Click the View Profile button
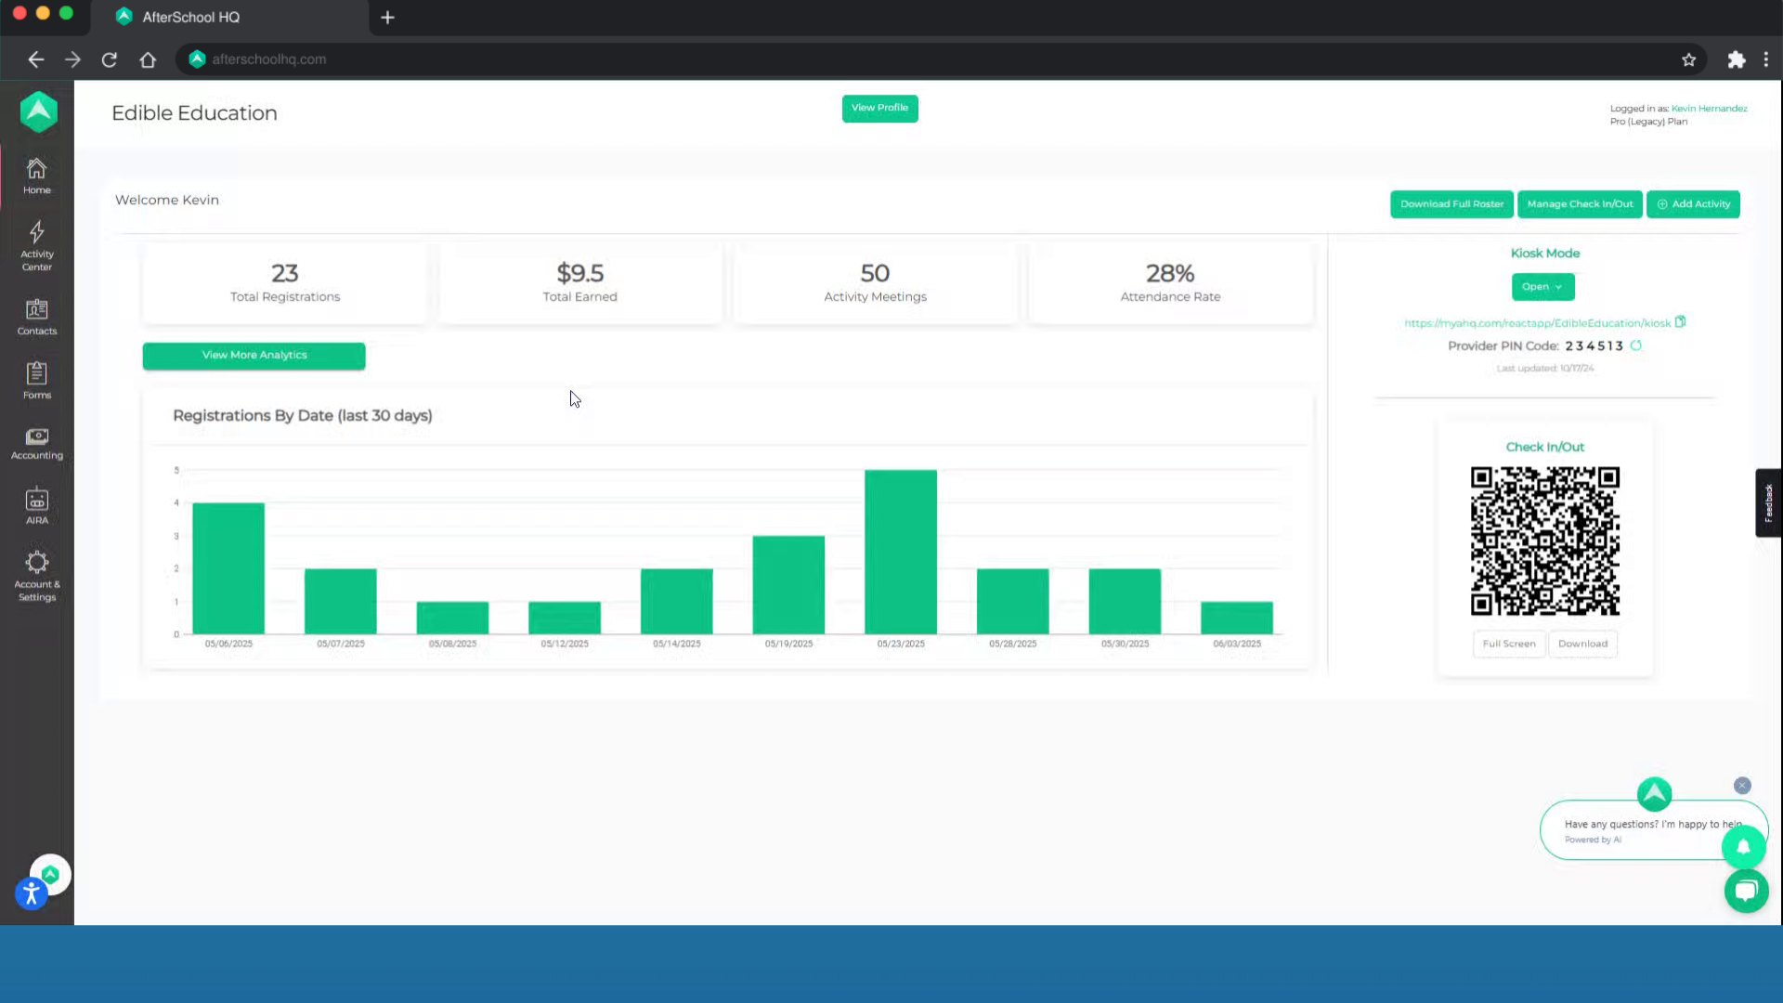Image resolution: width=1783 pixels, height=1003 pixels. click(x=879, y=108)
